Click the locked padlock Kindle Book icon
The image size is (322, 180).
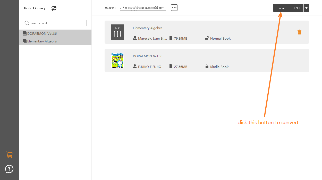pos(207,67)
